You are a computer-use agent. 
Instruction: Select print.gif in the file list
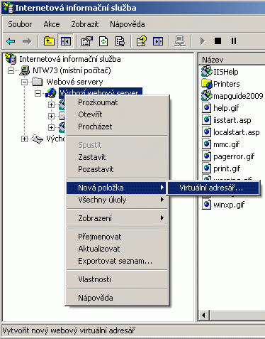[227, 168]
